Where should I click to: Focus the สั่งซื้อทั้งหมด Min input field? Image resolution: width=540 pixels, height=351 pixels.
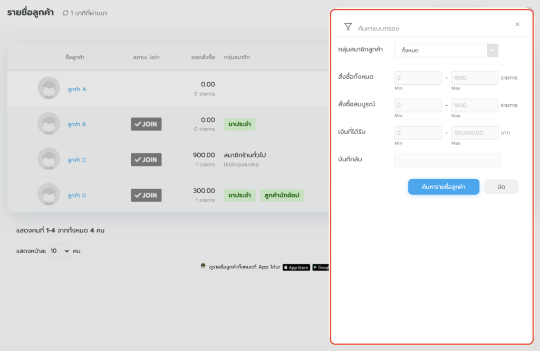pyautogui.click(x=418, y=78)
